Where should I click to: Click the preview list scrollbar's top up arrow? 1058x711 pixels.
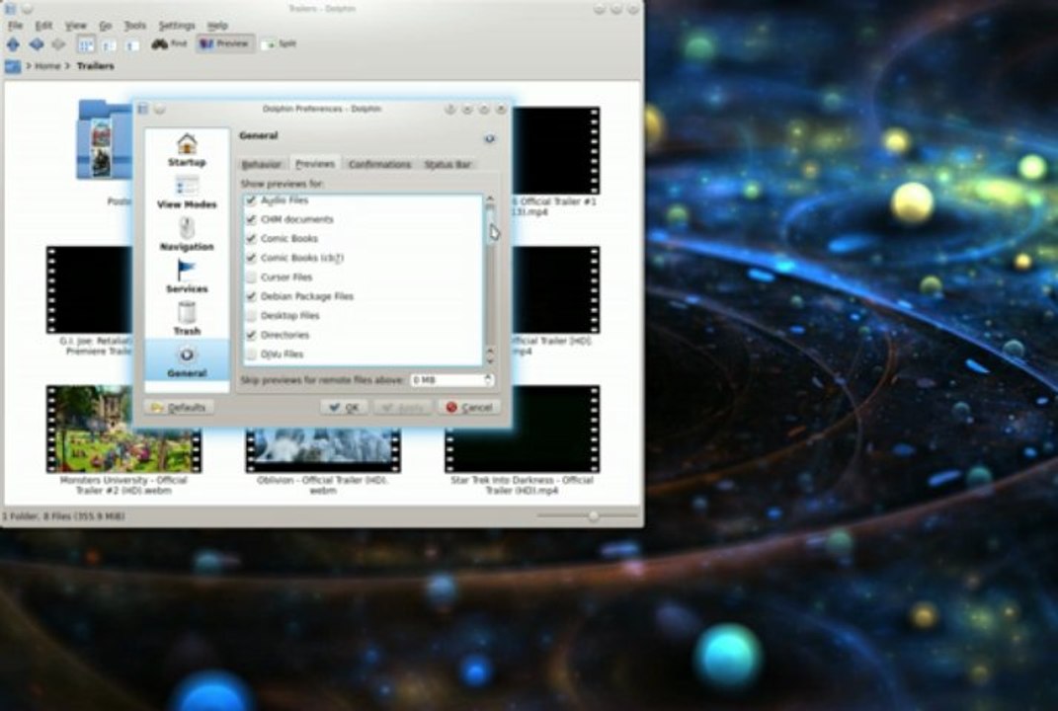(x=491, y=199)
